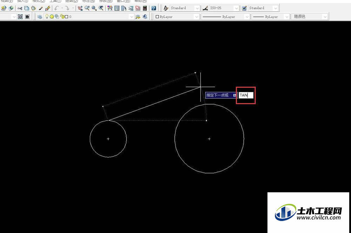Image resolution: width=351 pixels, height=233 pixels.
Task: Click the TAN dynamic input field
Action: (246, 95)
